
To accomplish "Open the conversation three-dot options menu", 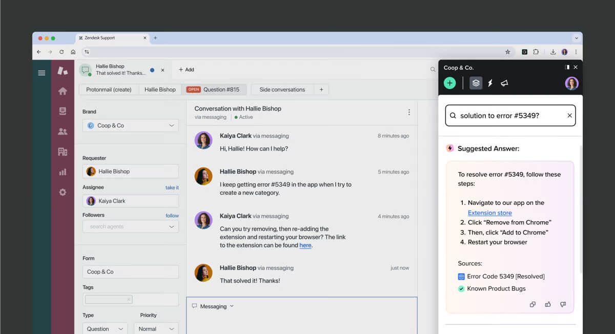I will [409, 112].
